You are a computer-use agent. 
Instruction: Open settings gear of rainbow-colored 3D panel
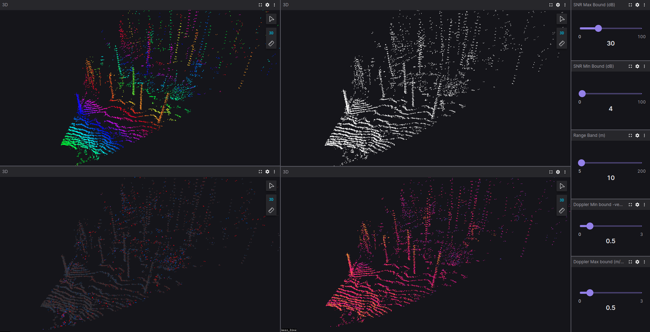[267, 5]
